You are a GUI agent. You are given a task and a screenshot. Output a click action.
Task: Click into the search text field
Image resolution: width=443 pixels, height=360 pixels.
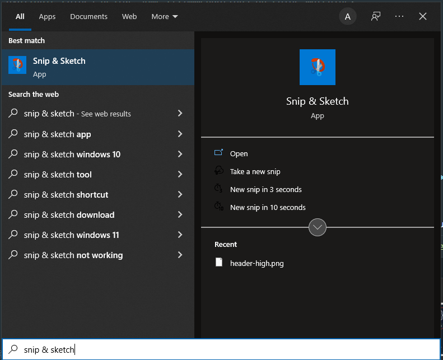coord(221,349)
